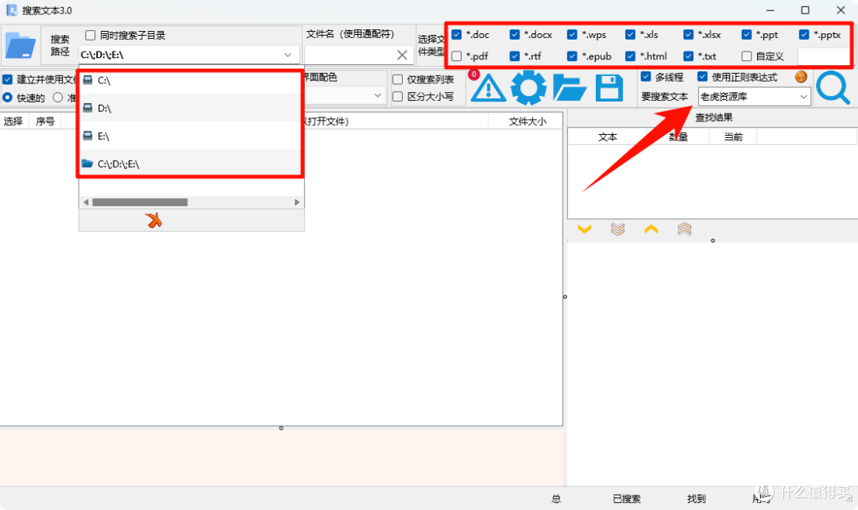Click the path list scroll-left arrow

click(x=86, y=202)
